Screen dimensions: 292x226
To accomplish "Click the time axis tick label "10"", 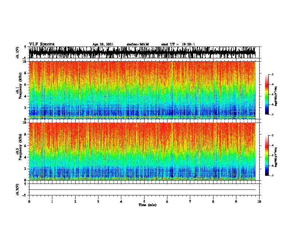I will pyautogui.click(x=259, y=202).
